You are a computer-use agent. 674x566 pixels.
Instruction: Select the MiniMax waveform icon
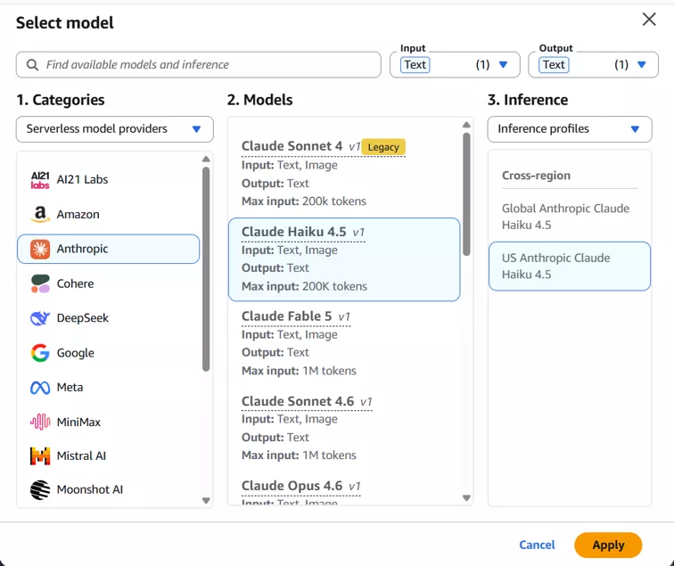[40, 422]
